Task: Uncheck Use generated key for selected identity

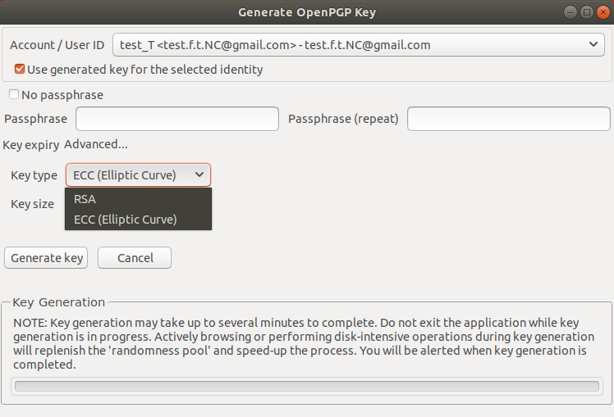Action: [x=19, y=69]
